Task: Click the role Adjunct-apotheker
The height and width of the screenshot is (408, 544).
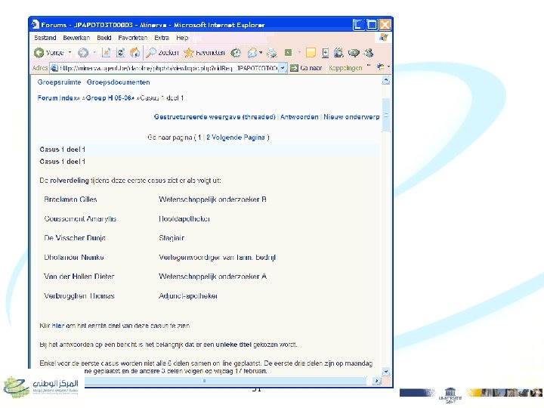Action: coord(188,296)
